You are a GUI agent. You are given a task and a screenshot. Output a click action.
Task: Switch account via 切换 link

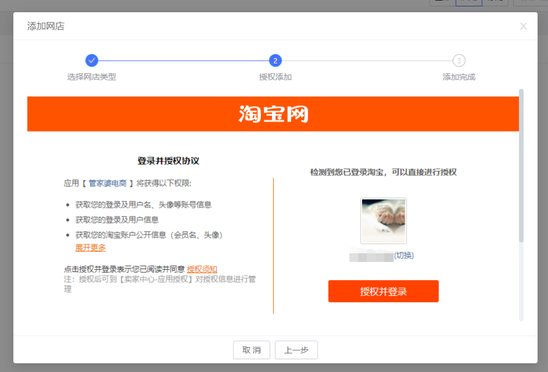click(404, 256)
